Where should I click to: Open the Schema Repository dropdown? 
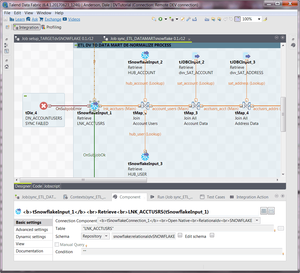point(107,236)
